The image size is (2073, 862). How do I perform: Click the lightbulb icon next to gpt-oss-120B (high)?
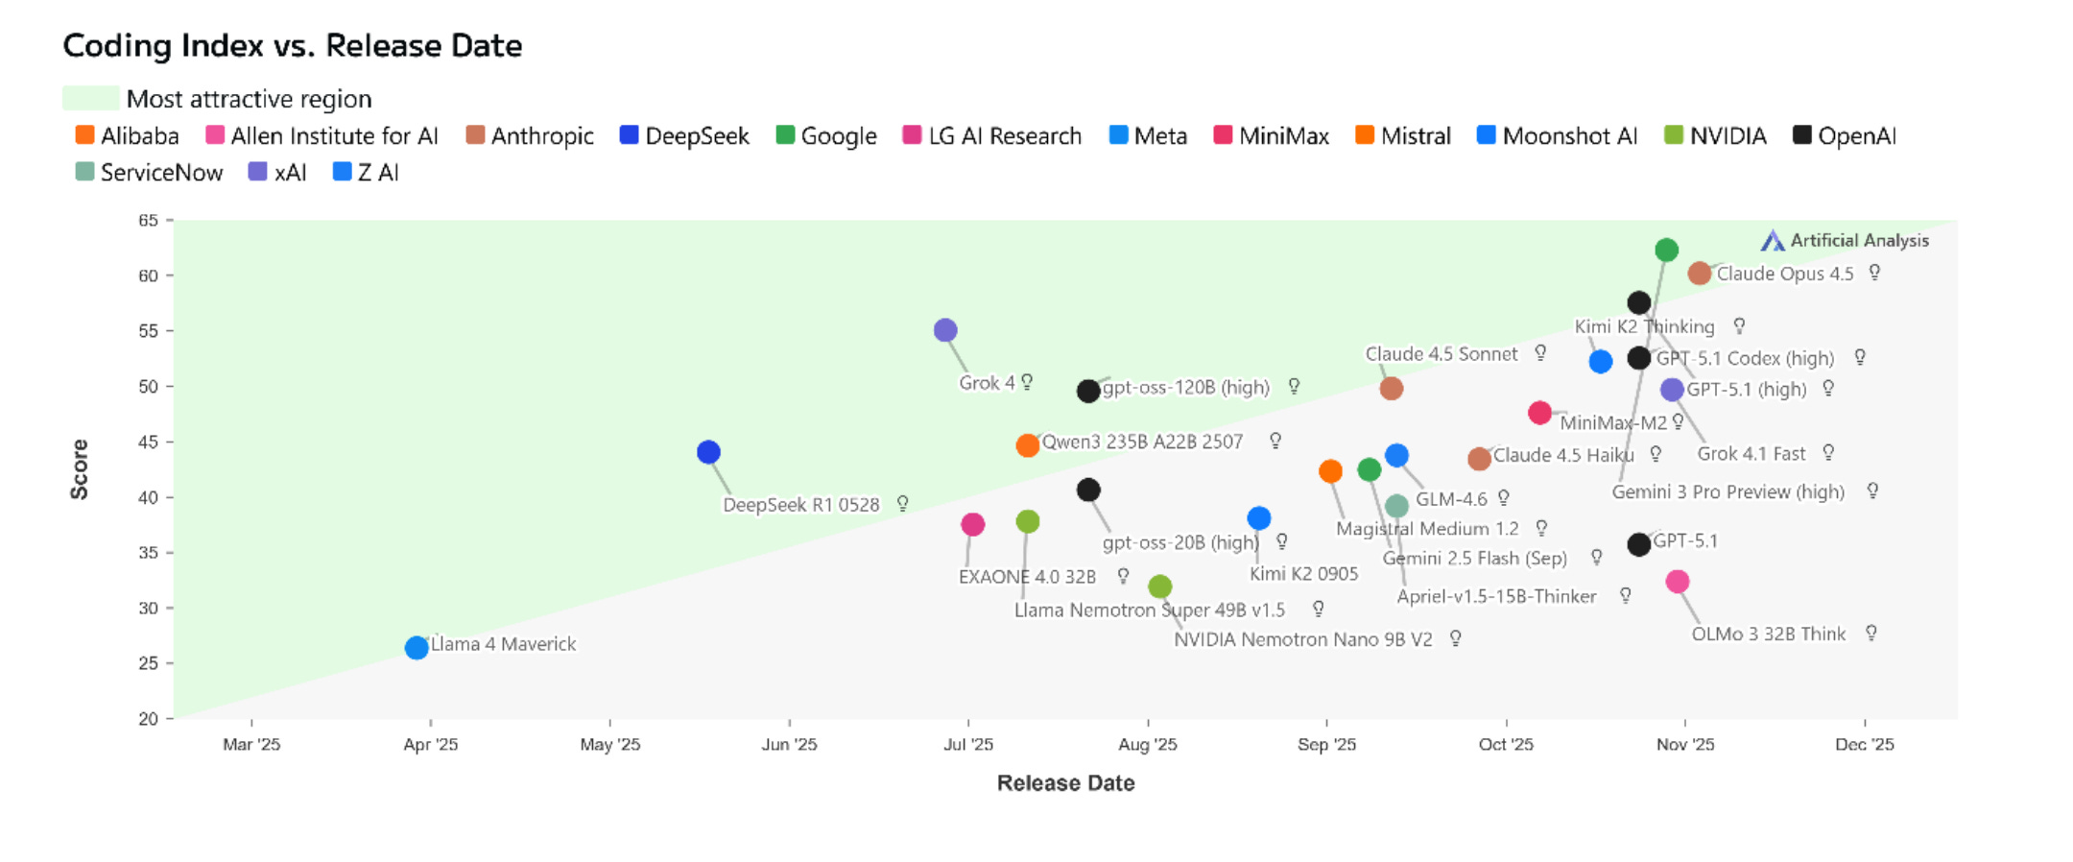point(1294,387)
